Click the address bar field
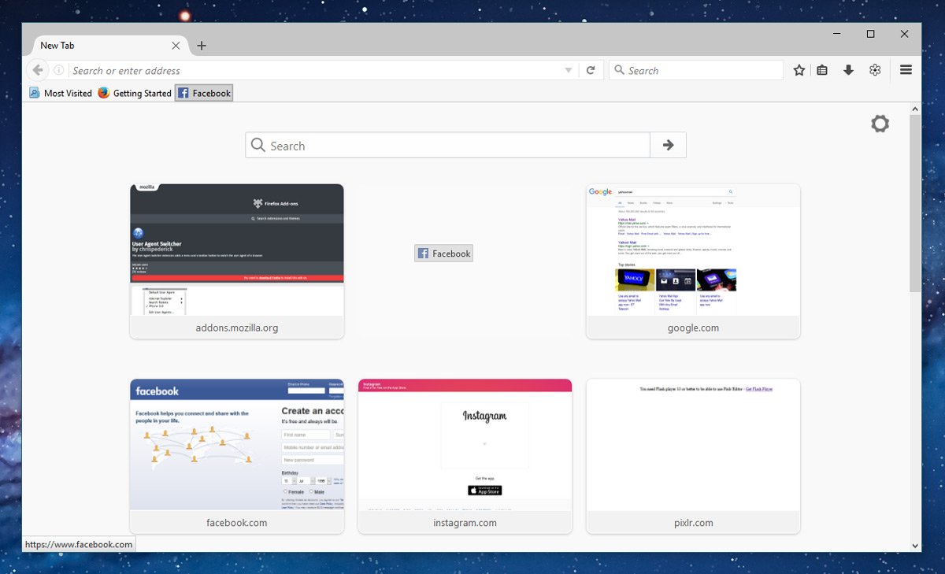This screenshot has height=574, width=945. point(315,71)
